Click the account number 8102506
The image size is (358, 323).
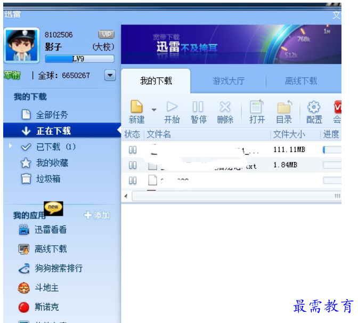59,35
